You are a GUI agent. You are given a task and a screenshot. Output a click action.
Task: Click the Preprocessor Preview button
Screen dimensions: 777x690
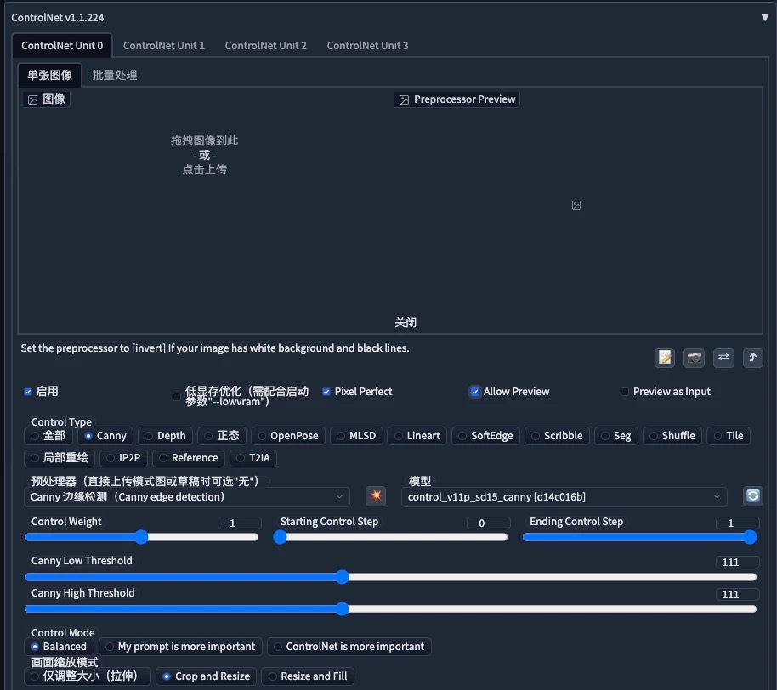(x=457, y=99)
